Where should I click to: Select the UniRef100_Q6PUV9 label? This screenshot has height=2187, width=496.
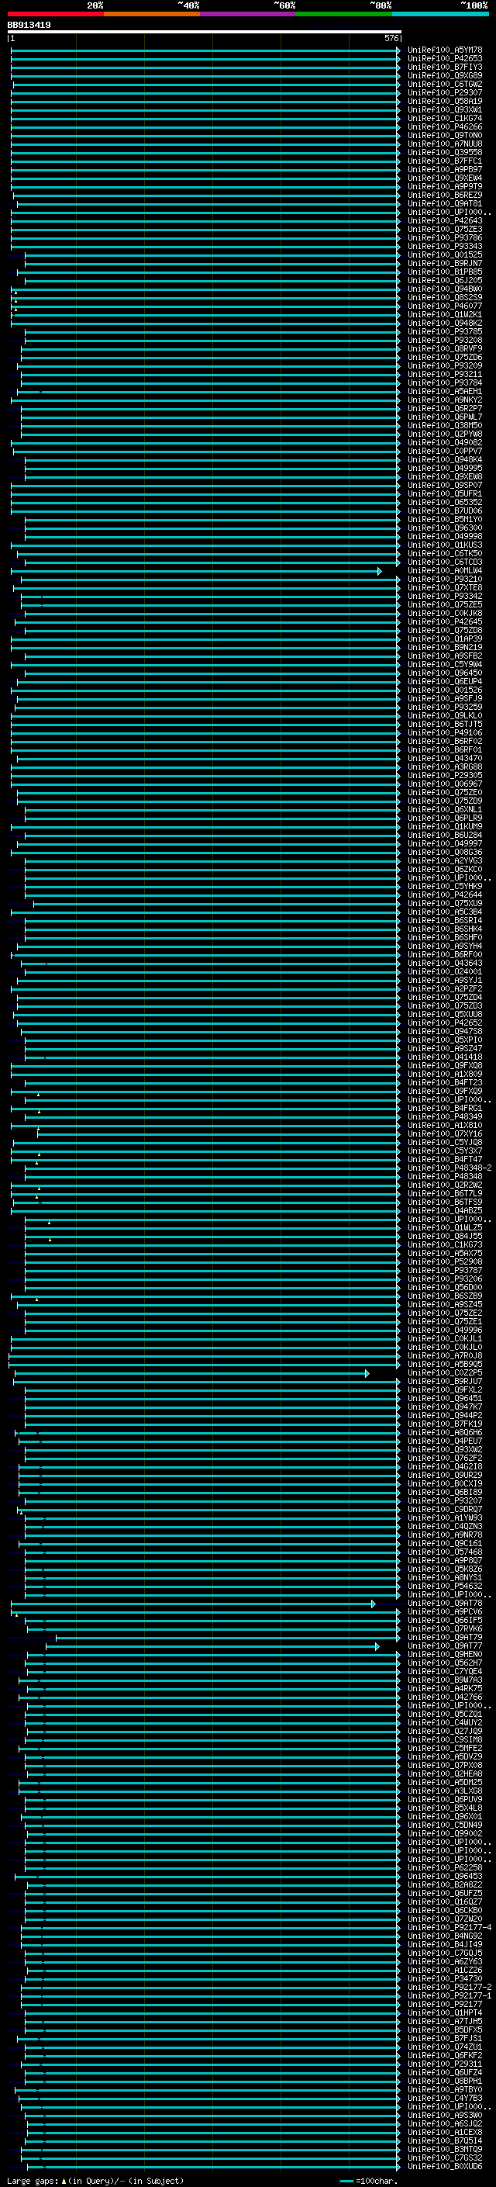[x=445, y=1799]
